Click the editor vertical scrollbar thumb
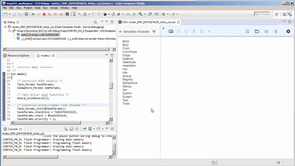The image size is (295, 166). point(111,86)
